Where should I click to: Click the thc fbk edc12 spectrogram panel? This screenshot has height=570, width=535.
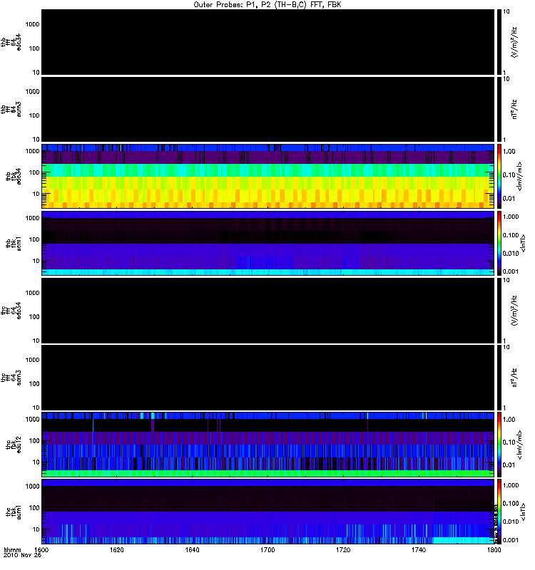click(267, 444)
